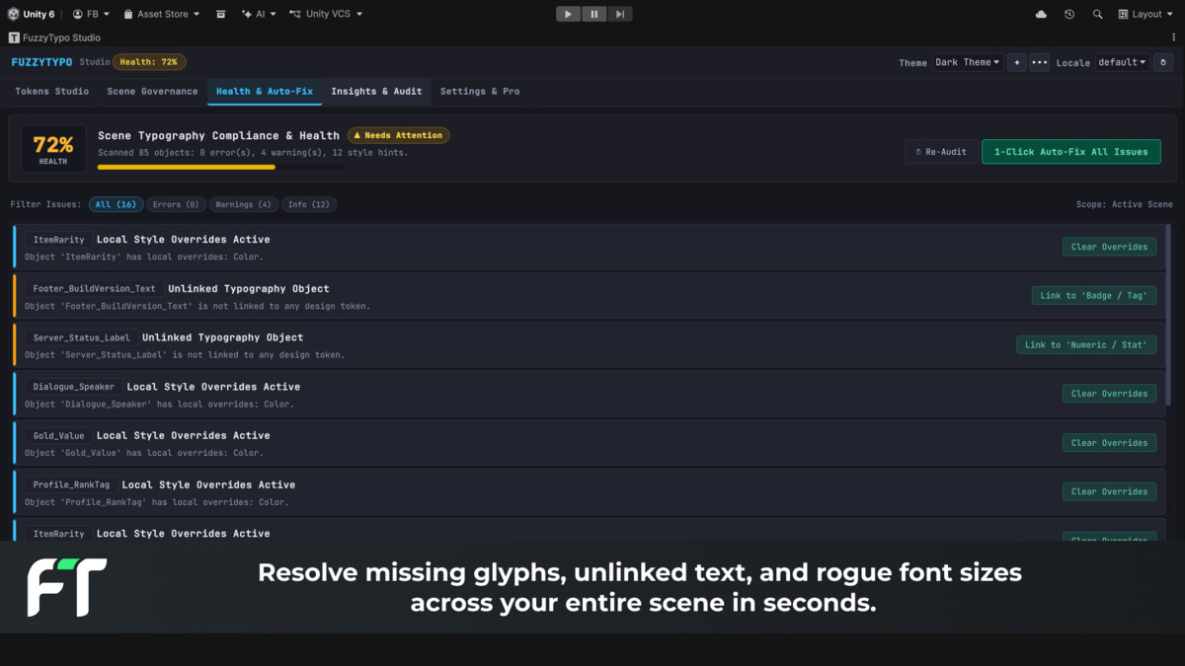The height and width of the screenshot is (666, 1185).
Task: Click the health progress bar
Action: 220,167
